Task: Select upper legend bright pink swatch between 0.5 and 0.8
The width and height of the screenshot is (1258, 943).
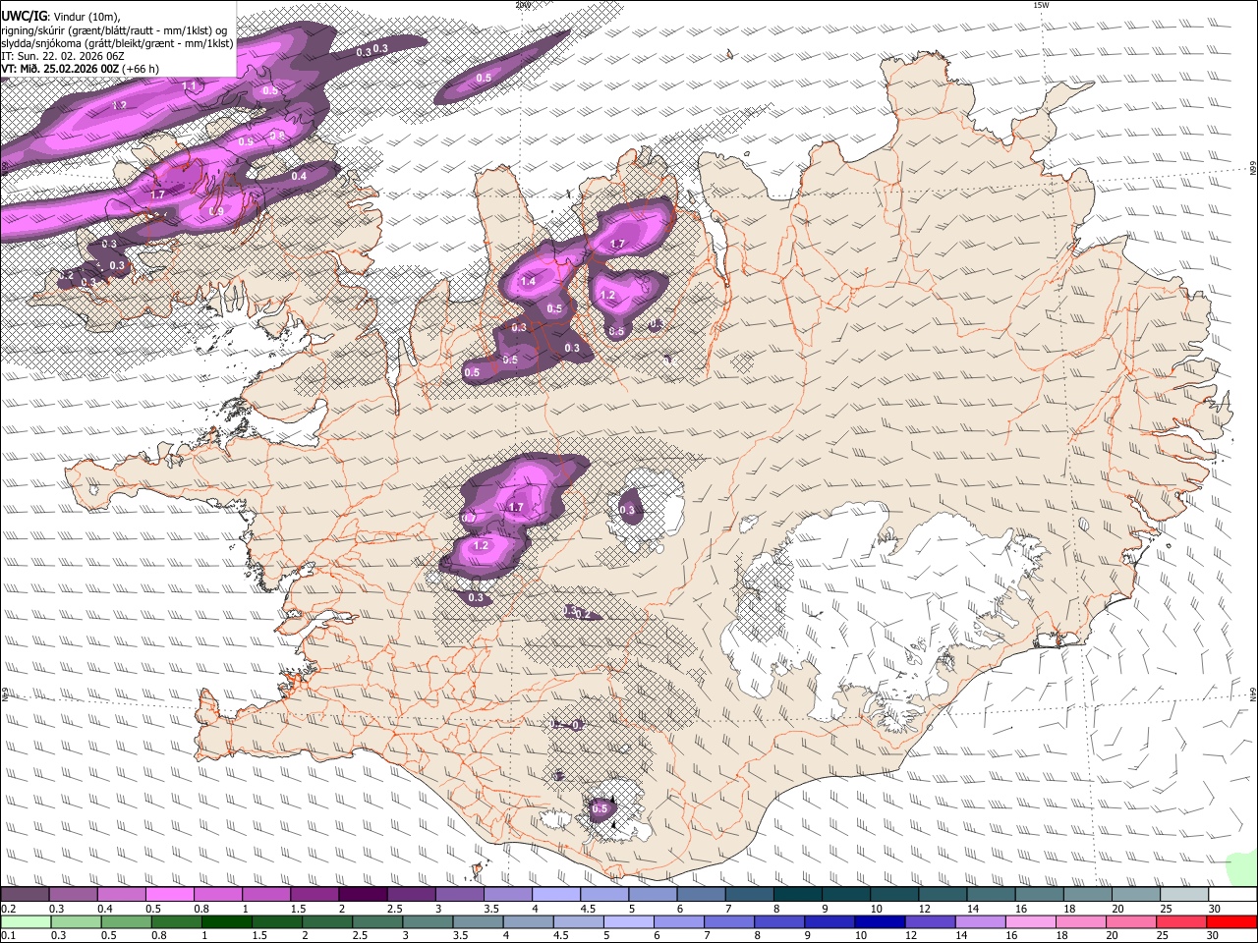Action: coord(169,894)
